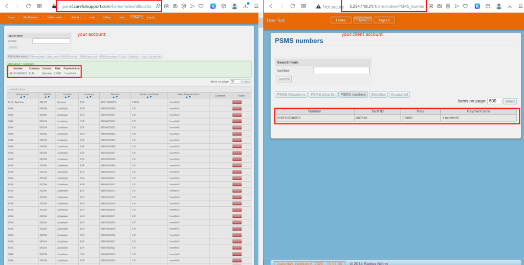Image resolution: width=524 pixels, height=265 pixels.
Task: Click the padlock icon in left address bar
Action: tap(54, 6)
